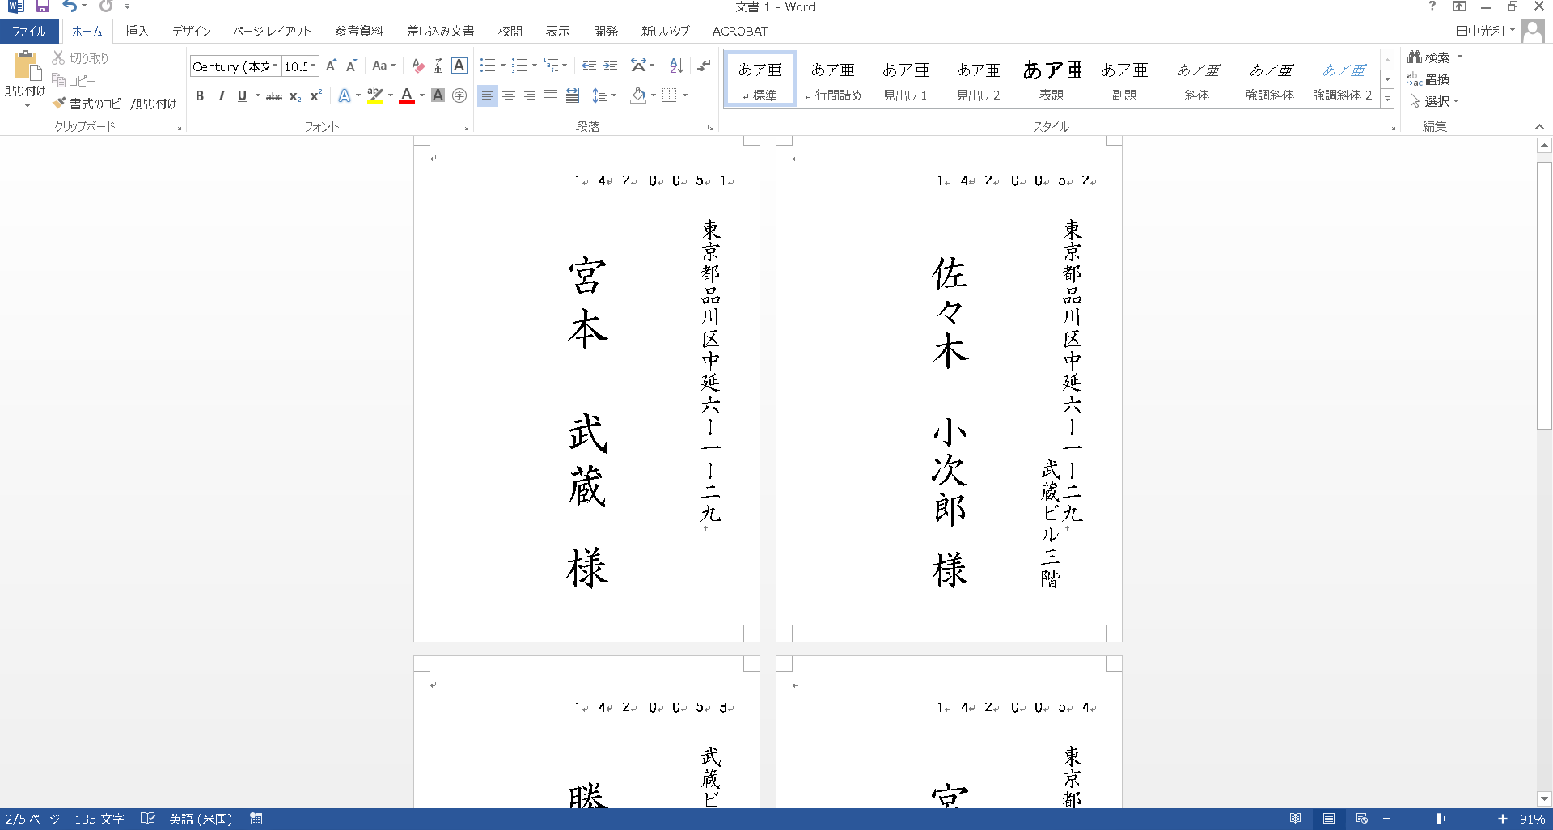This screenshot has width=1553, height=830.
Task: Switch to the 挿入 tab
Action: (137, 32)
